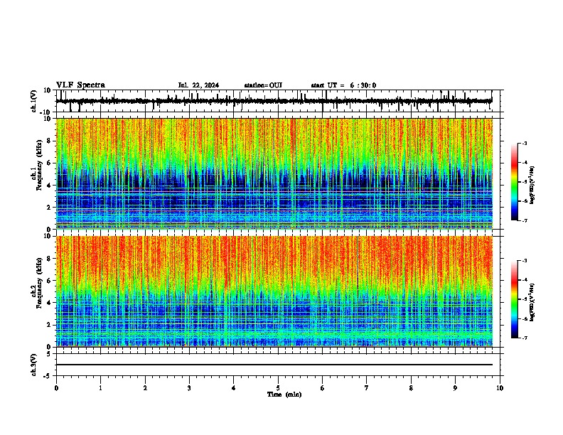563x435 pixels.
Task: Select the date text "Jul. 22, 2024"
Action: click(x=198, y=85)
